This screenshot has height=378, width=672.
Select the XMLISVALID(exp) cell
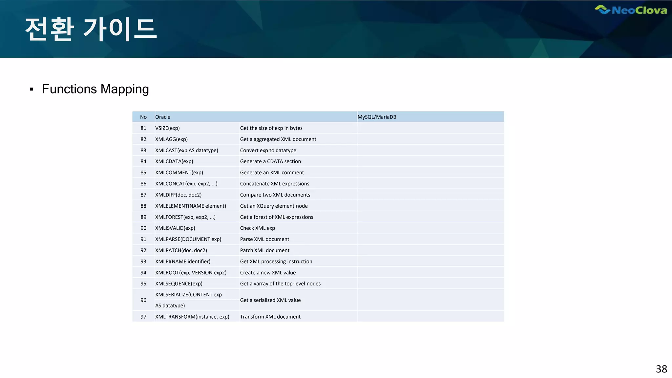point(175,228)
